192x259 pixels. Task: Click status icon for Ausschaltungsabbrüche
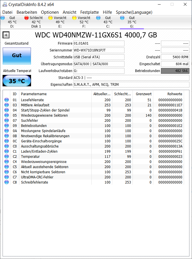[x=7, y=146]
